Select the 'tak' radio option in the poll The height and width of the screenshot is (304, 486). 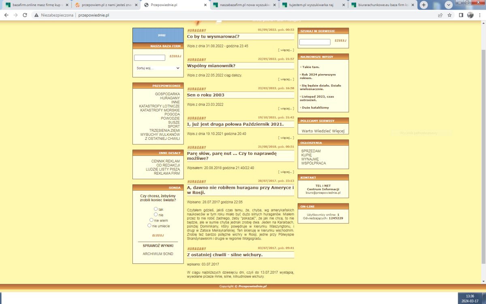click(156, 209)
